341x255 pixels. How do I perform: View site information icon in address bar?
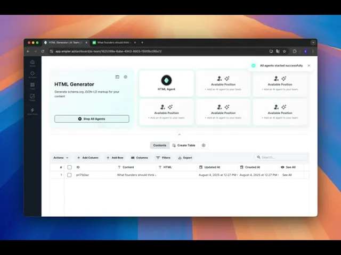point(51,52)
